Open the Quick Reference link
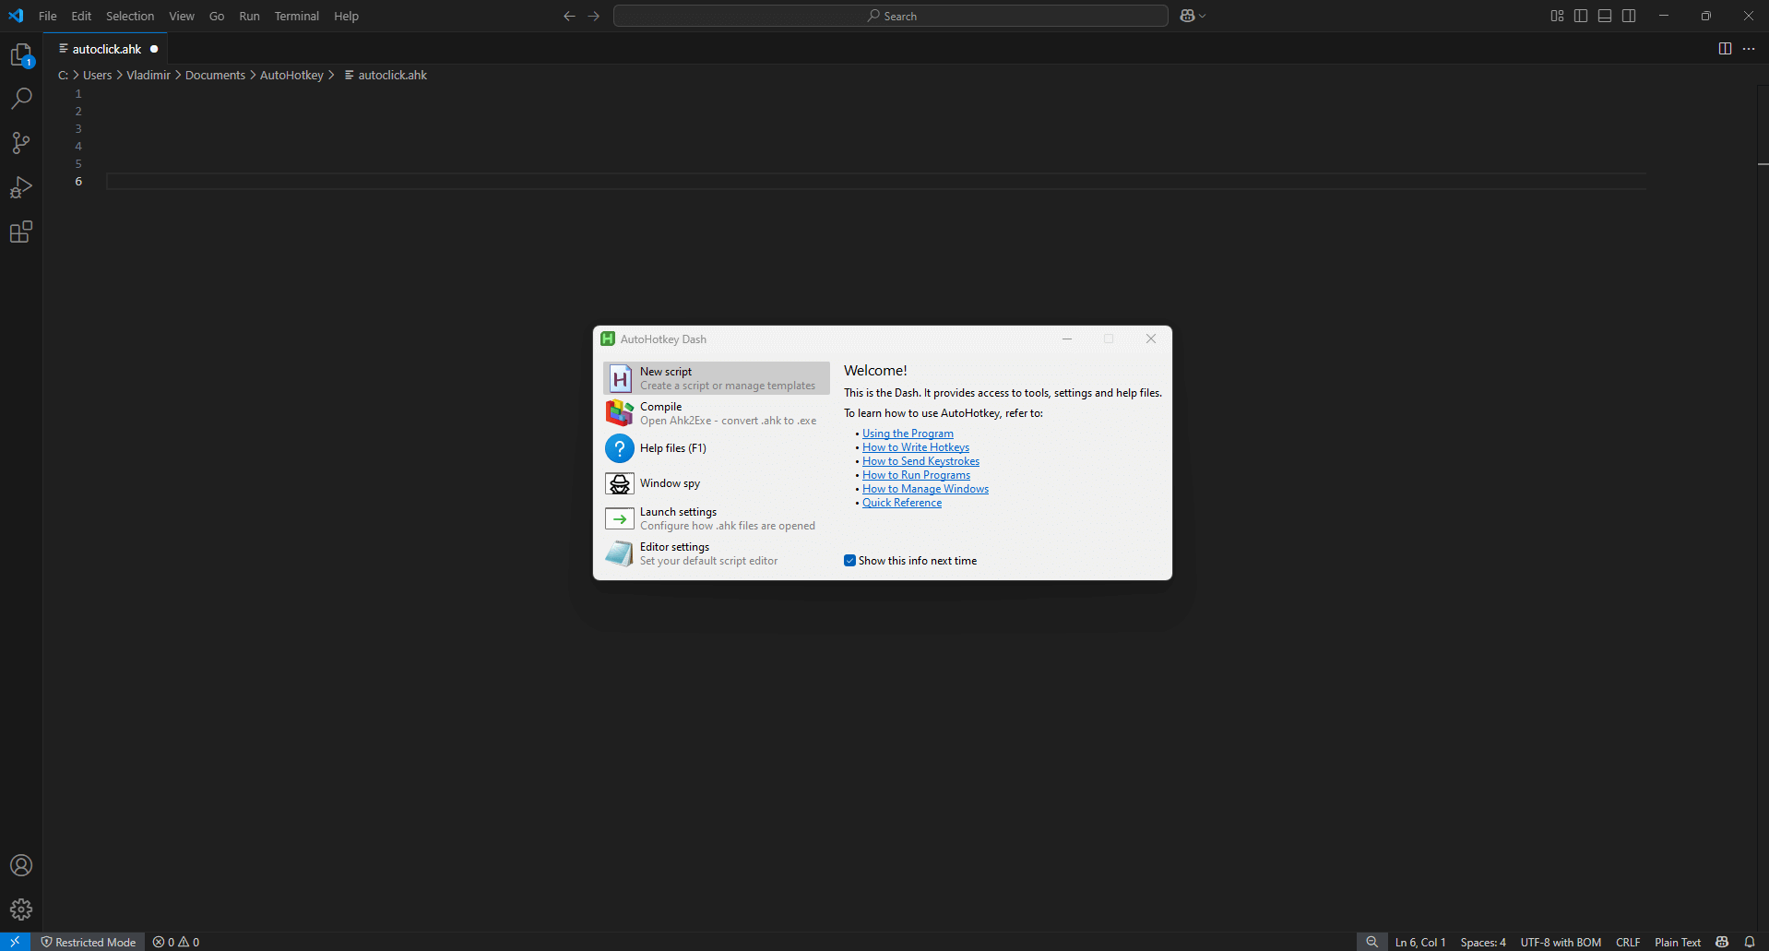Screen dimensions: 1769x951 (902, 503)
